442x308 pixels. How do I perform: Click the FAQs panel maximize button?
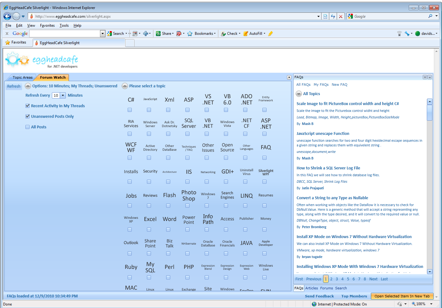[430, 77]
